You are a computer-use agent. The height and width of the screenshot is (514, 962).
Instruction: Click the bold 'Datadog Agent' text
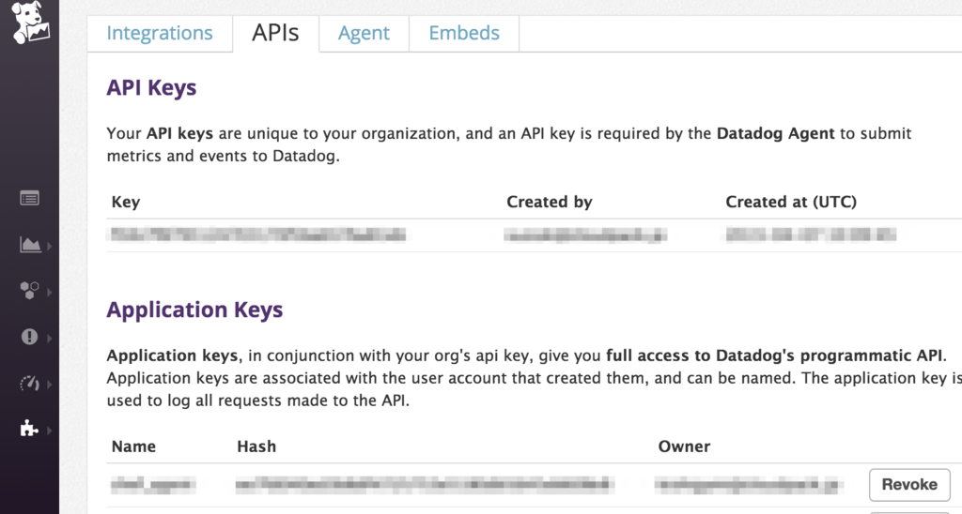click(x=775, y=133)
